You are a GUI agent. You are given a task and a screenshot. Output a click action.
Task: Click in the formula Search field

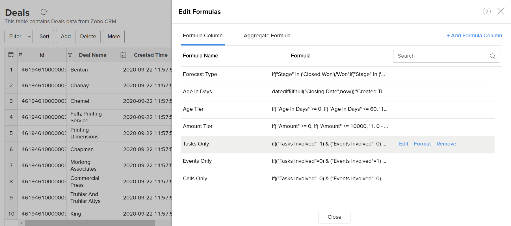(441, 56)
